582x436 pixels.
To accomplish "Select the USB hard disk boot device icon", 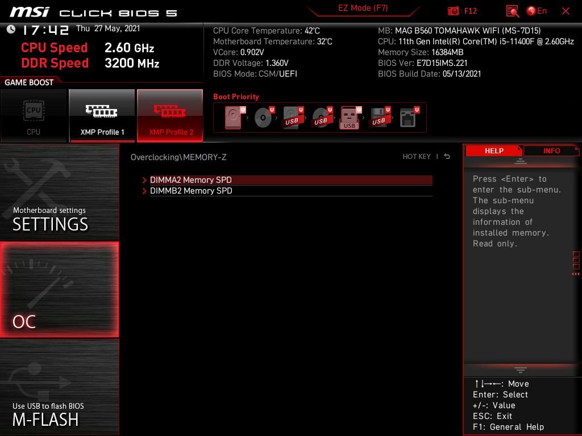I will point(293,118).
